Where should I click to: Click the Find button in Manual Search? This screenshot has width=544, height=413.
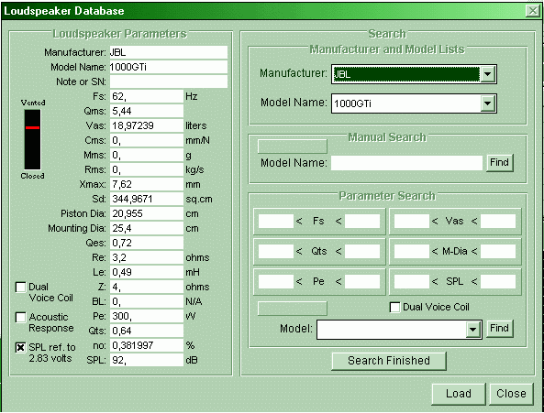[x=499, y=162]
